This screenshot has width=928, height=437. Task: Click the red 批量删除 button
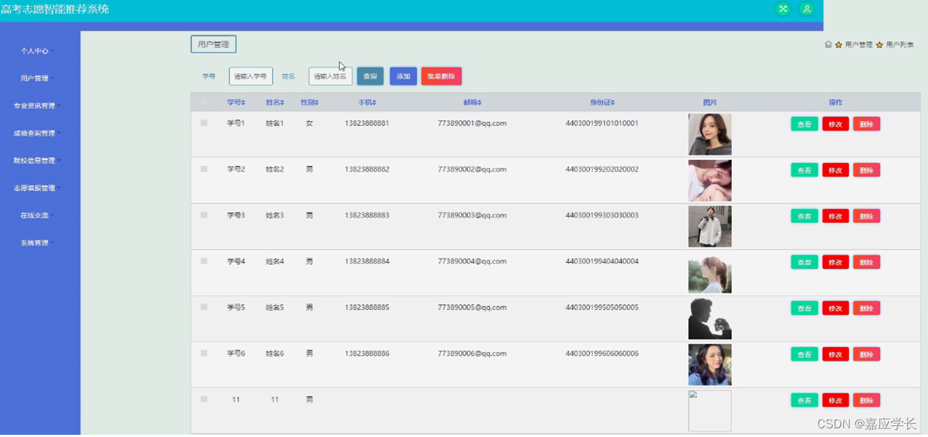tap(441, 76)
